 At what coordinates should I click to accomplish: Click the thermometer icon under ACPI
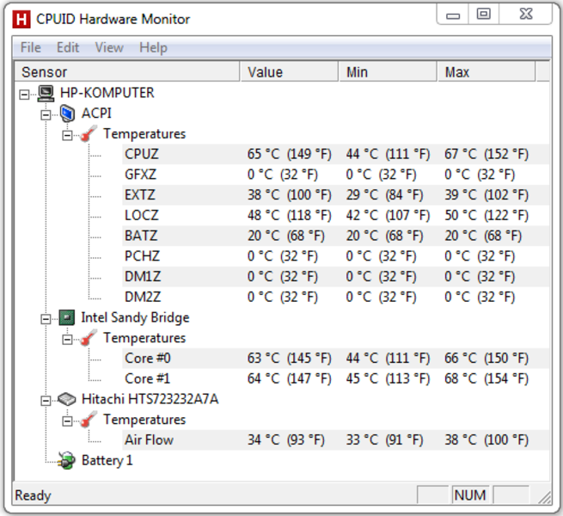pos(89,133)
